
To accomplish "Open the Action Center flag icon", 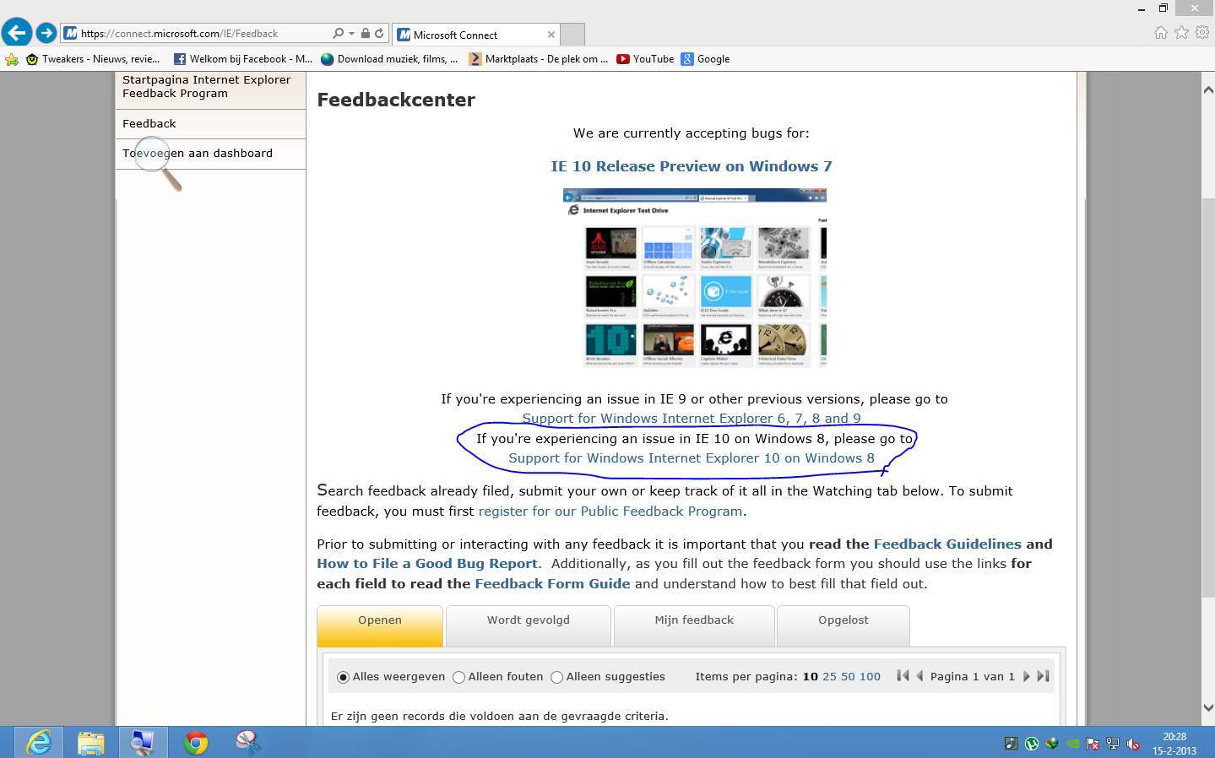I will tap(1093, 744).
